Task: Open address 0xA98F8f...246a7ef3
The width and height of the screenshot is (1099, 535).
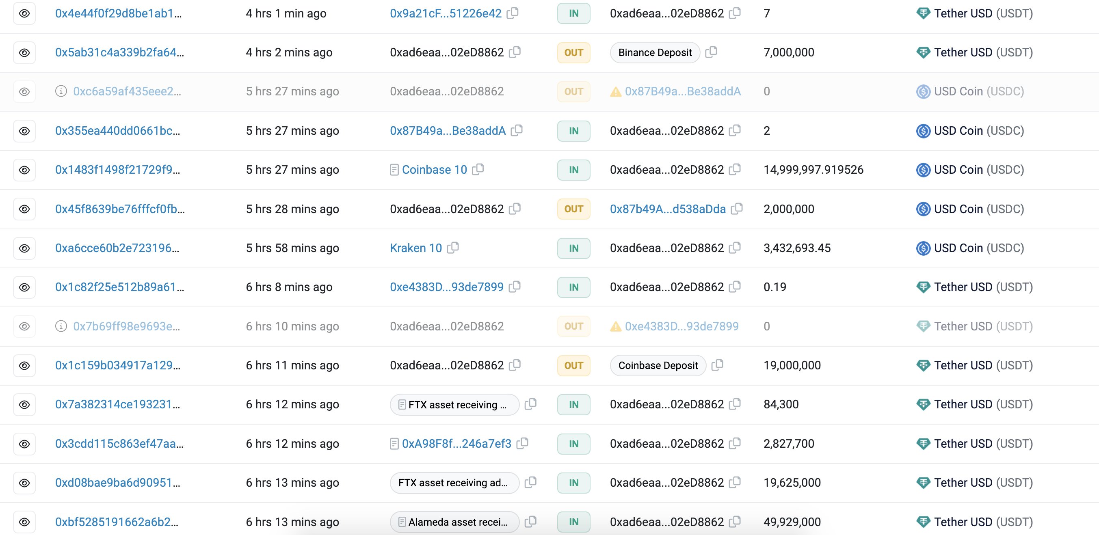Action: (x=456, y=444)
